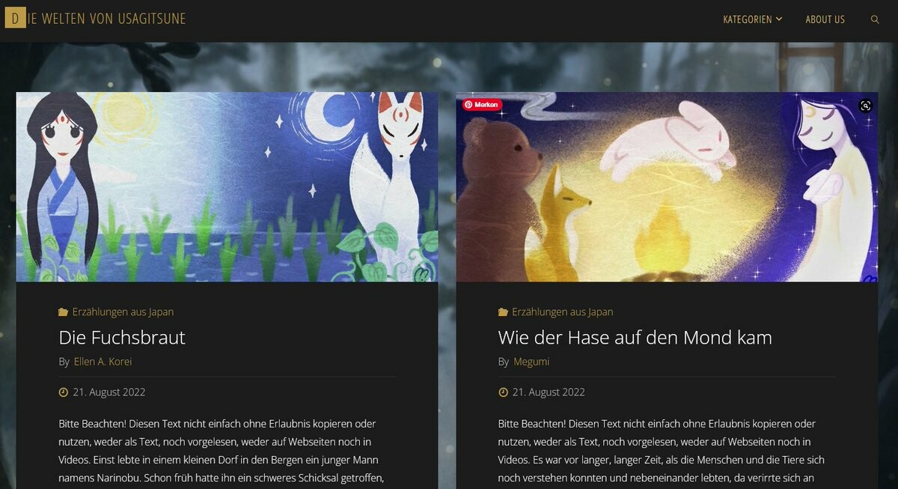The image size is (898, 489).
Task: Click the chevron arrow next to Kategorien
Action: click(779, 19)
